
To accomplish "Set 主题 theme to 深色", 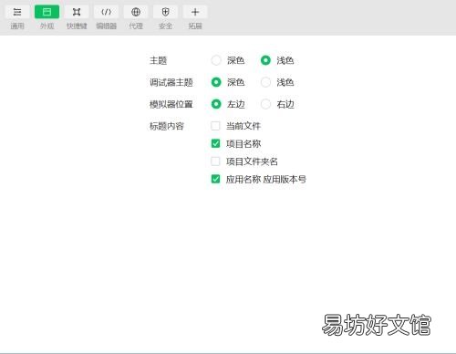I will coord(216,60).
